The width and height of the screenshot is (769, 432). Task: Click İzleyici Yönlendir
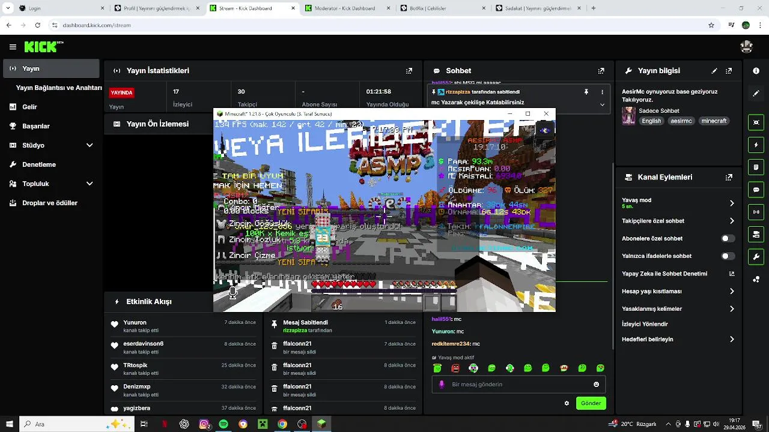point(645,324)
